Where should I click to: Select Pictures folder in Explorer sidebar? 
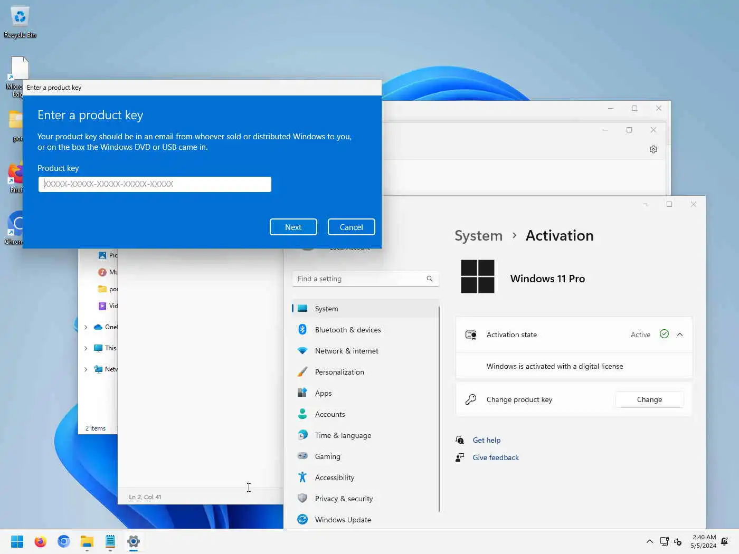tap(108, 255)
